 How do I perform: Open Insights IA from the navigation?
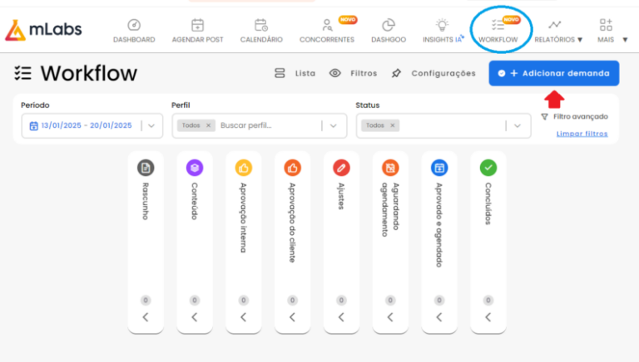443,31
